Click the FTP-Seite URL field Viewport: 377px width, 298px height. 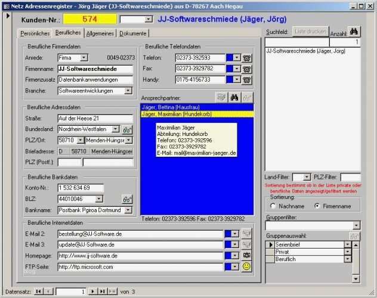pyautogui.click(x=140, y=267)
